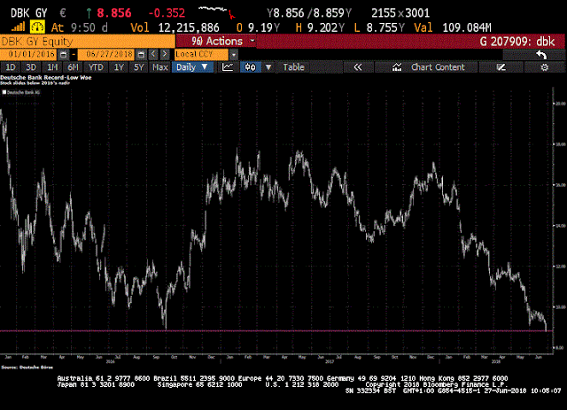The height and width of the screenshot is (410, 567).
Task: Expand the chart type dropdown arrow
Action: point(268,67)
